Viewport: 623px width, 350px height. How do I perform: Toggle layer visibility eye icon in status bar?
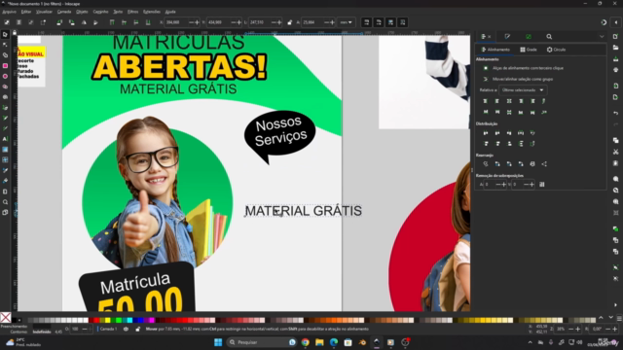(x=126, y=329)
